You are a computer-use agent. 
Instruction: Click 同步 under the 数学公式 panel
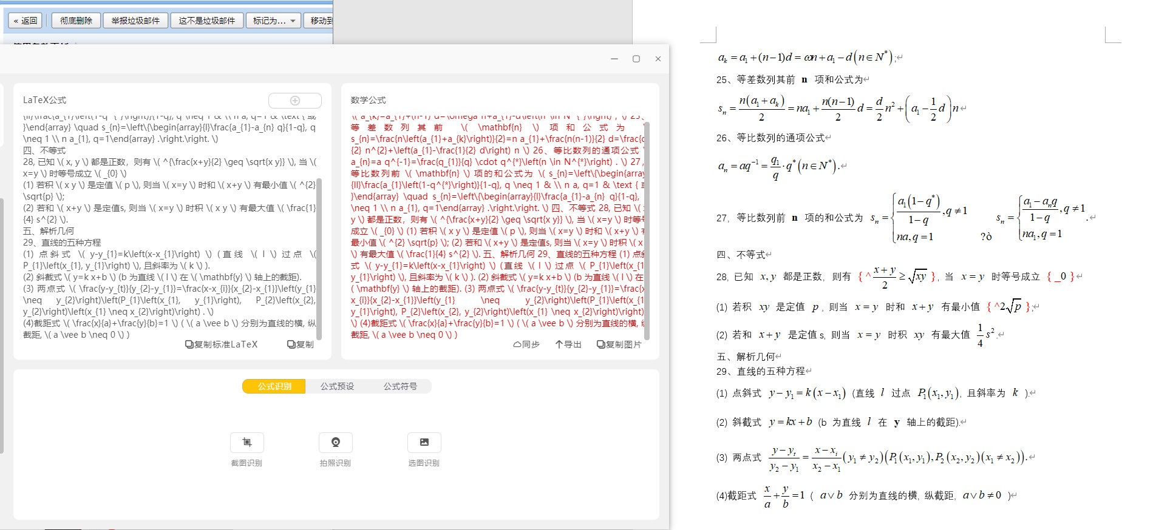tap(526, 344)
